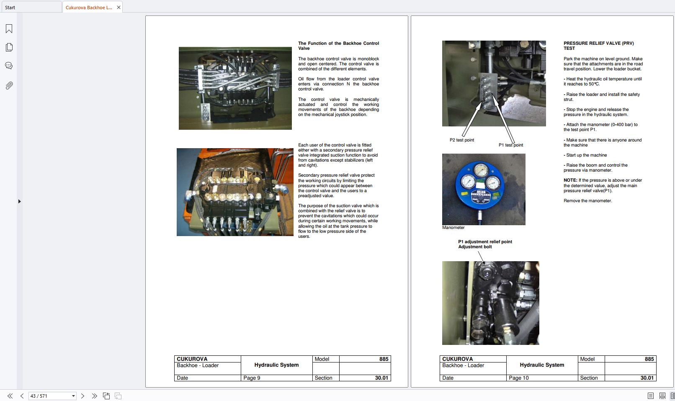
Task: Click 'Hydraulic System' in Page 10 footer
Action: pyautogui.click(x=542, y=365)
